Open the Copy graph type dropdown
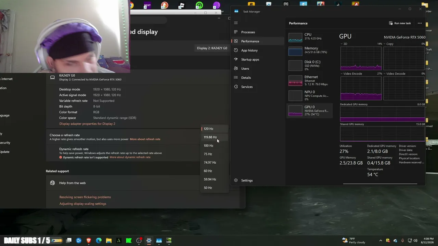The height and width of the screenshot is (246, 438). point(388,44)
